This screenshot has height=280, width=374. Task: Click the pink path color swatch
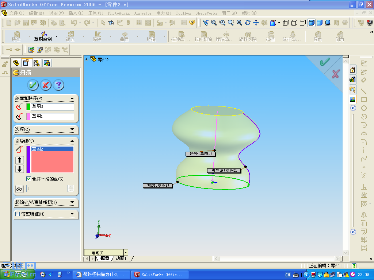(x=28, y=116)
